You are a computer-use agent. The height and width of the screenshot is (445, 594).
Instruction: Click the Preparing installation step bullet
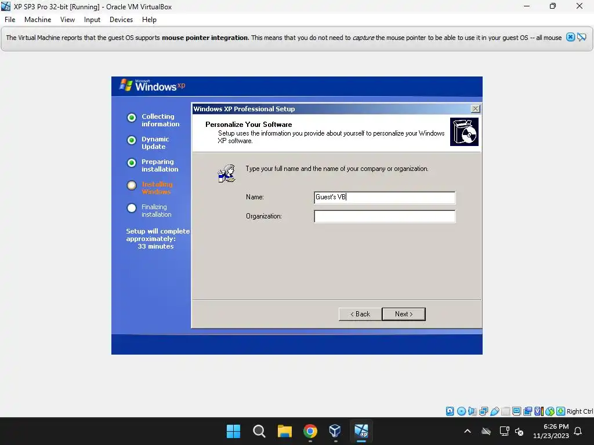(132, 163)
